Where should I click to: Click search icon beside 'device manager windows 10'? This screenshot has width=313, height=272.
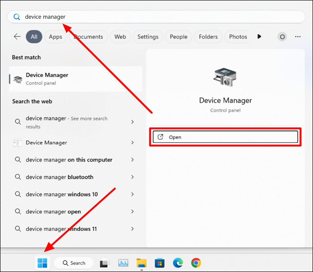(x=18, y=194)
